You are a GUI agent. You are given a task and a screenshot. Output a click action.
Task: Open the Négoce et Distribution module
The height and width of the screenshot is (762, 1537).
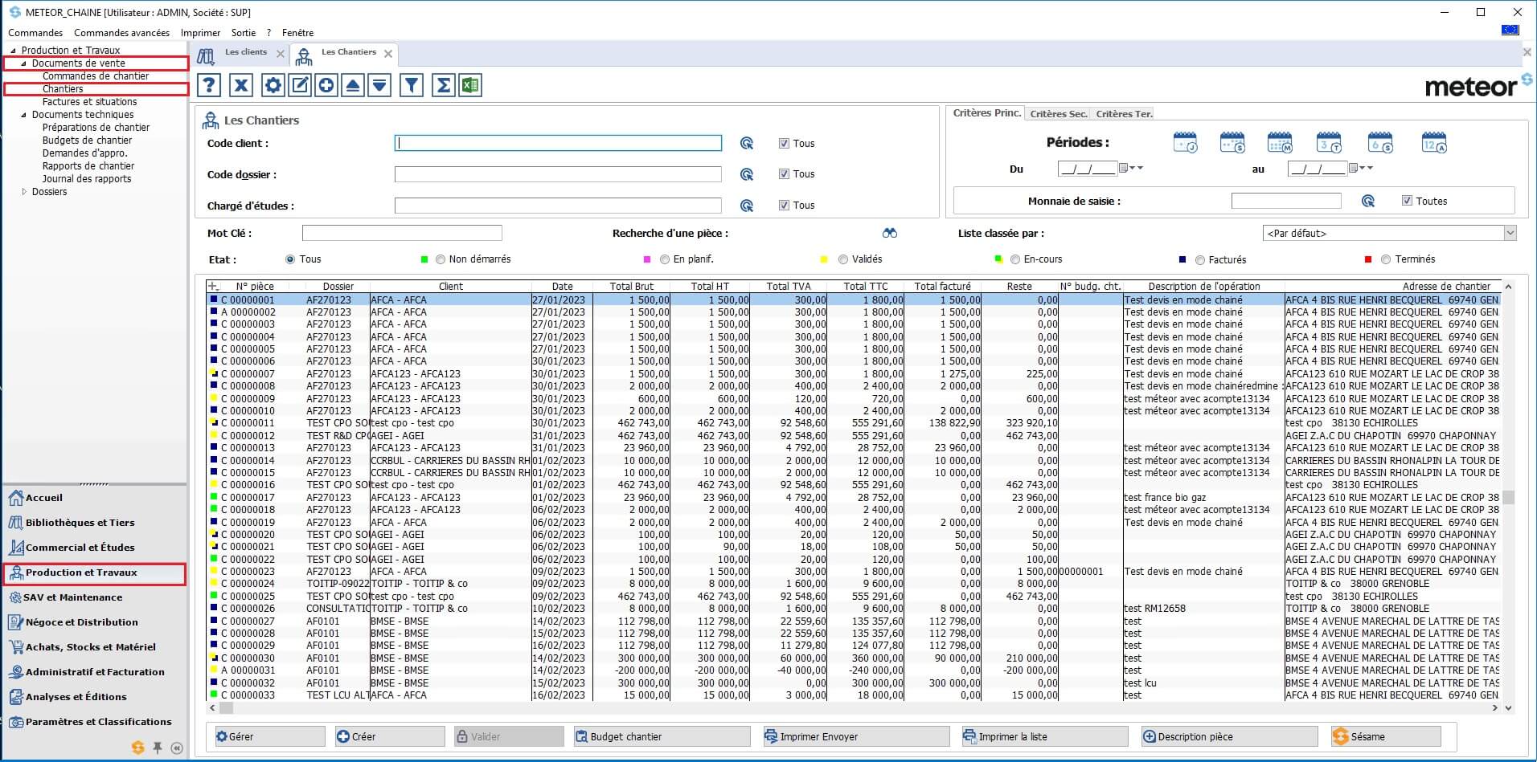point(81,622)
